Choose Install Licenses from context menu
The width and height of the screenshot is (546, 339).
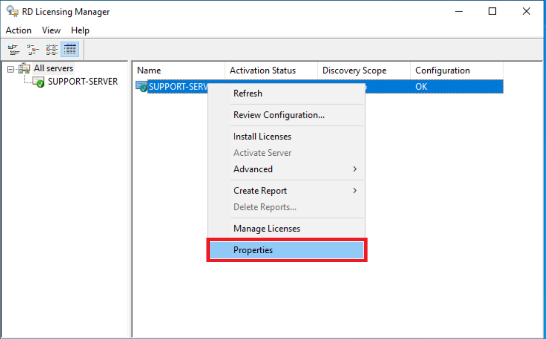tap(287, 137)
